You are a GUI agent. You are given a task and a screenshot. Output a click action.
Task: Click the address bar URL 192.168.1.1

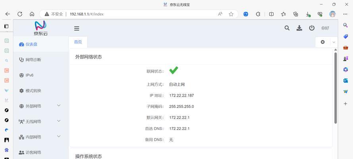[x=87, y=14]
